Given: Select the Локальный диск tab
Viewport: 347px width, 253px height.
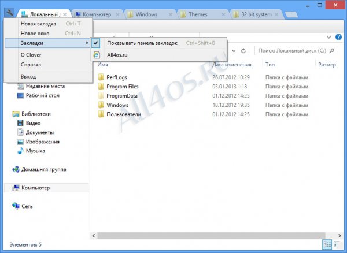Looking at the screenshot, I should [x=43, y=14].
